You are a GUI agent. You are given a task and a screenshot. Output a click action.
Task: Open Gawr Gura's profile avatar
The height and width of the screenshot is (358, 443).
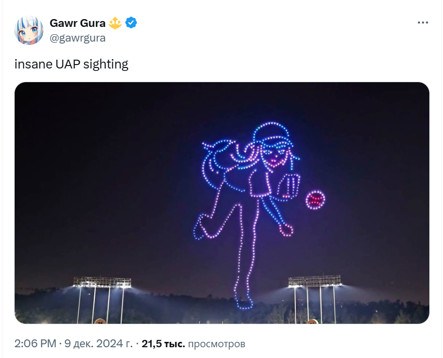pyautogui.click(x=29, y=30)
